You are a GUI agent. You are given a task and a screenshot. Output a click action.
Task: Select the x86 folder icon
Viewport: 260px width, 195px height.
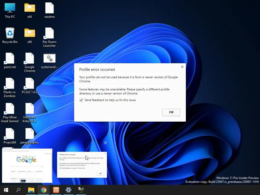[x=29, y=35]
